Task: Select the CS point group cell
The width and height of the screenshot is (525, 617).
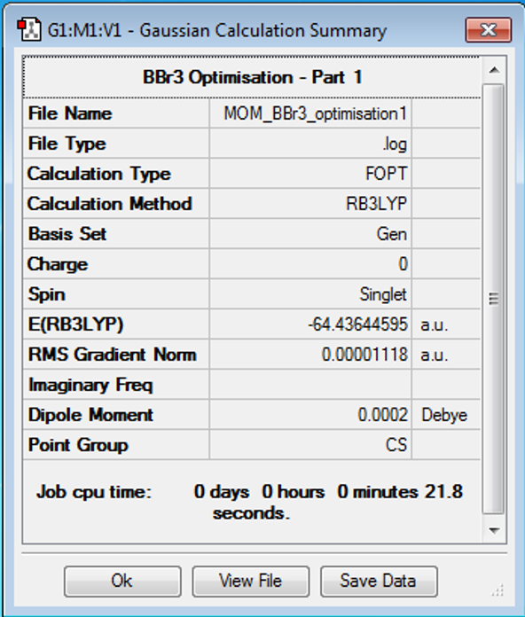Action: click(310, 445)
